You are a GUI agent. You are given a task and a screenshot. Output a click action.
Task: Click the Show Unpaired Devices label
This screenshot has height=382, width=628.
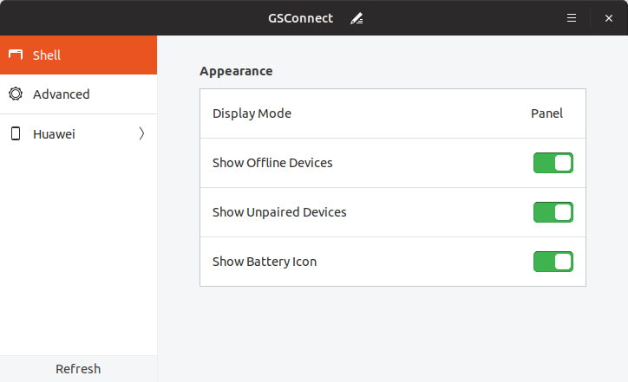(279, 212)
